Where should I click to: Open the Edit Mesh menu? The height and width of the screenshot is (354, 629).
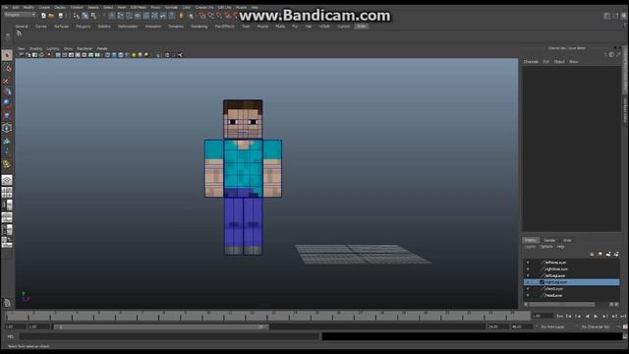tap(138, 7)
